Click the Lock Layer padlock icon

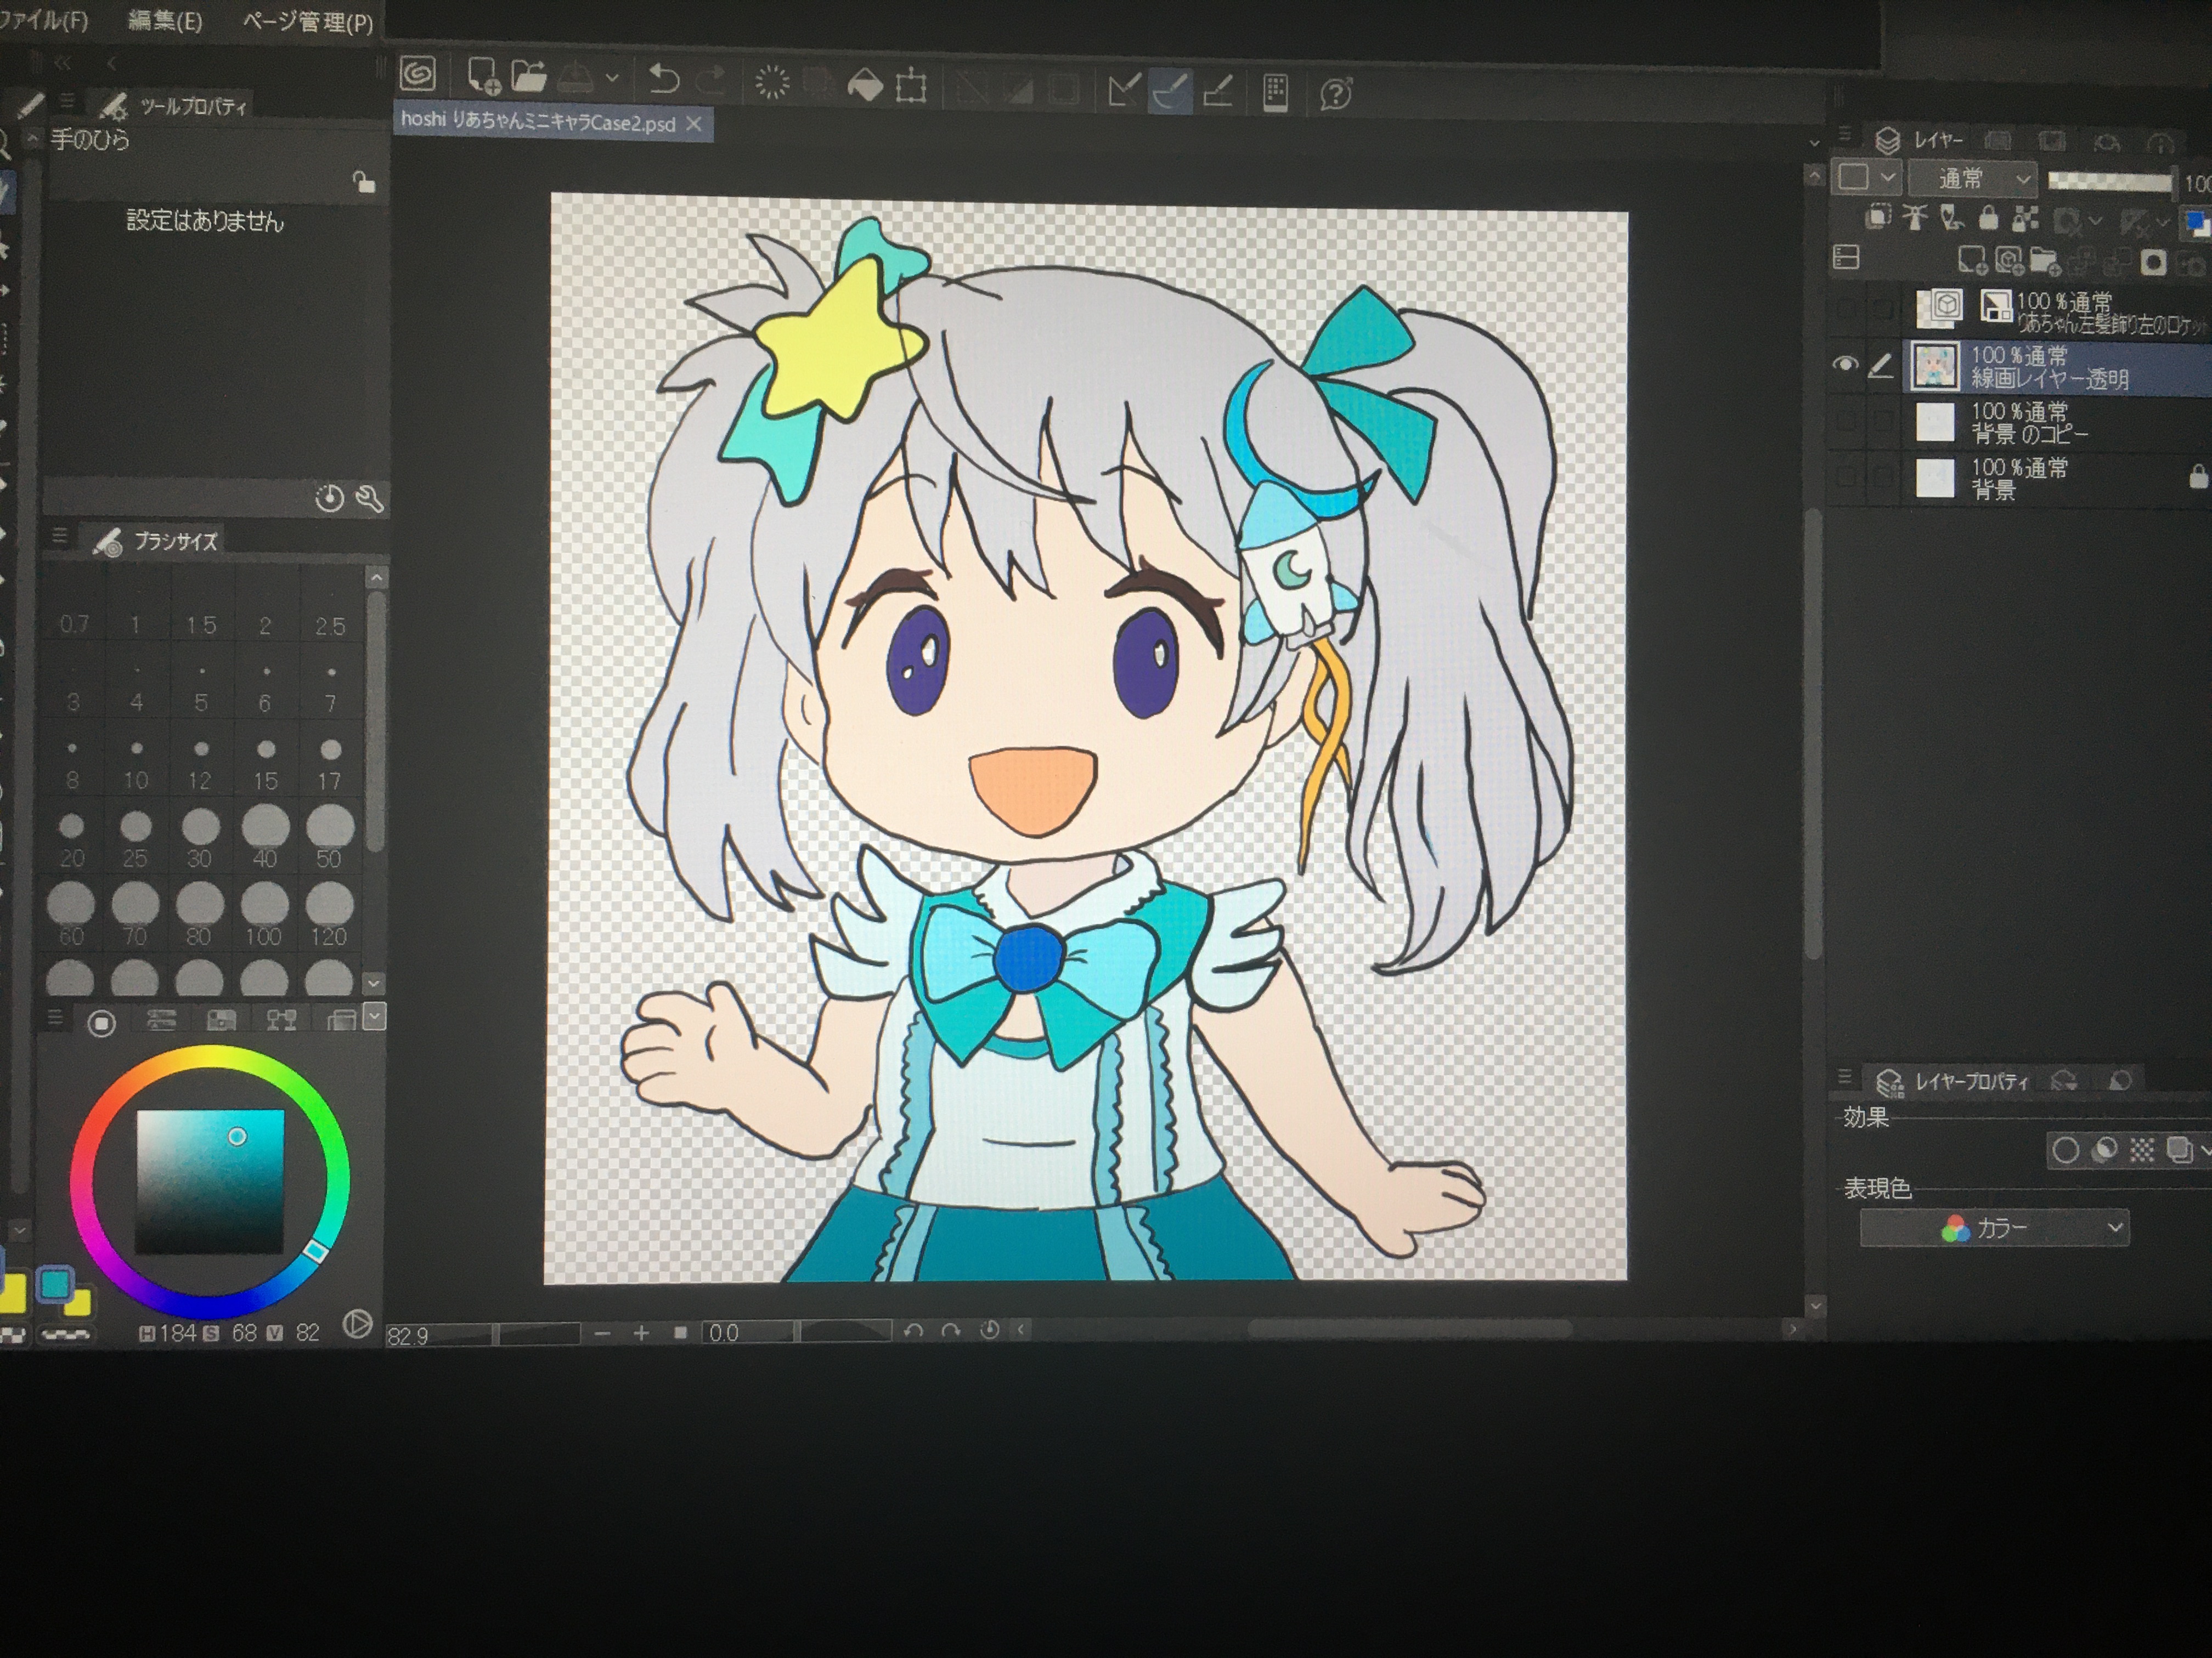(x=1988, y=218)
